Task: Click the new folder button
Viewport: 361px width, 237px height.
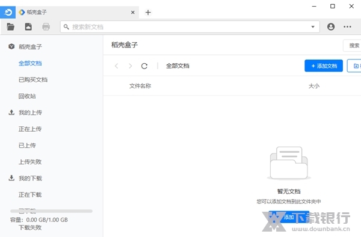Action: 354,66
